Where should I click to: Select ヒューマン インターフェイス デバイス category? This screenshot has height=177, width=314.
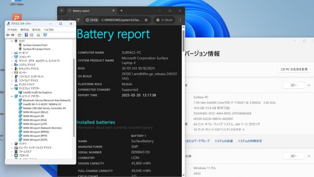[x=35, y=148]
